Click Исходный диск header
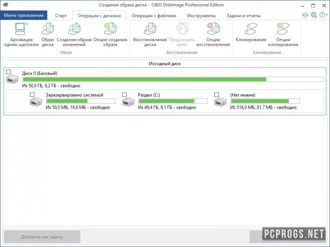 click(x=165, y=63)
